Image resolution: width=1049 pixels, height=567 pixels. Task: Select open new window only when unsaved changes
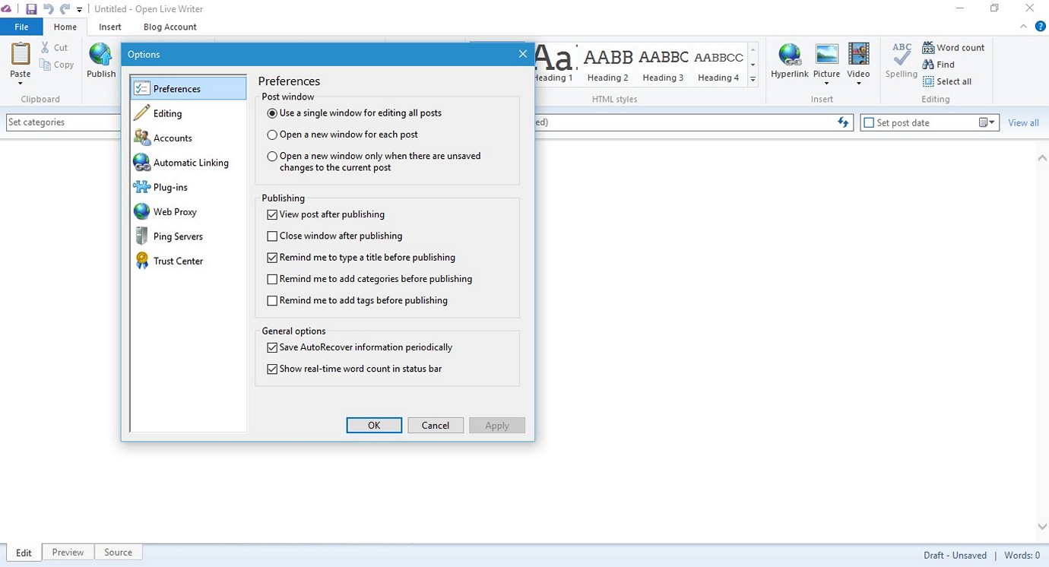tap(272, 157)
